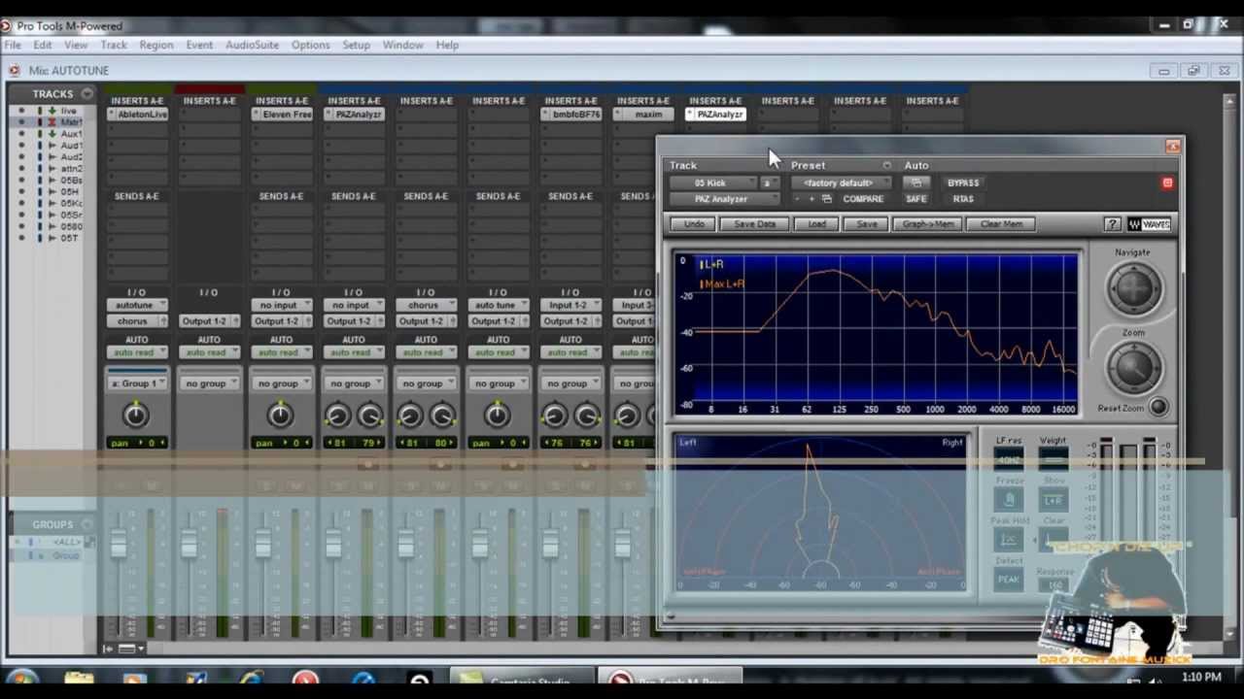Click the Zoom knob in PAZ Analyzer
1244x699 pixels.
coord(1133,368)
